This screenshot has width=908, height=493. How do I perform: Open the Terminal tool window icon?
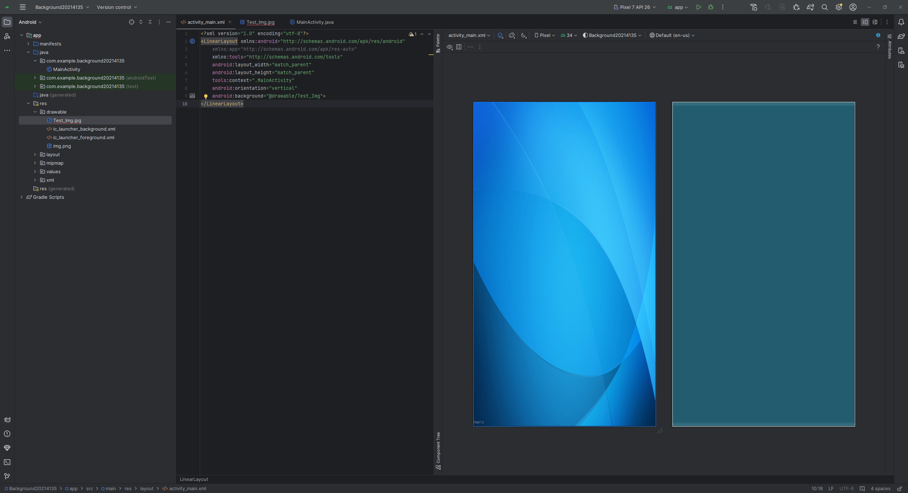(7, 462)
